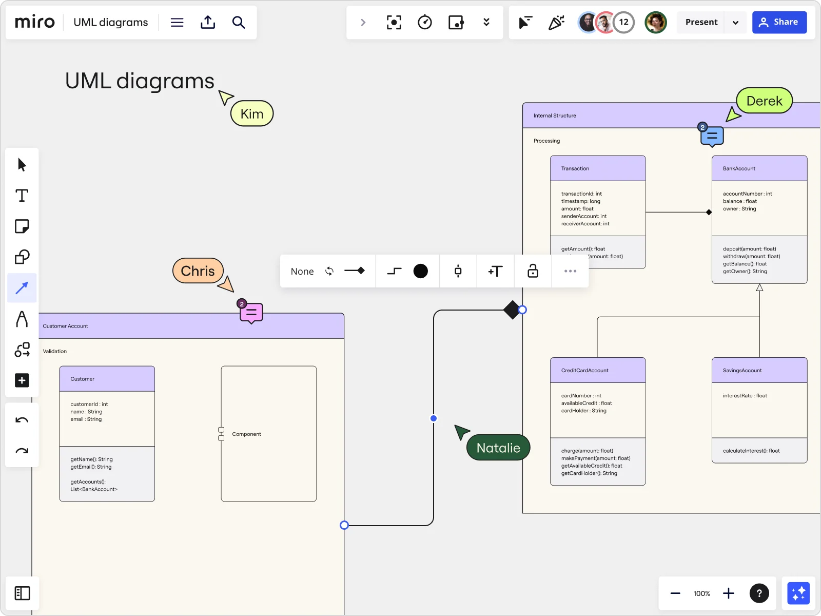
Task: Open more options ellipsis on connector toolbar
Action: point(570,271)
